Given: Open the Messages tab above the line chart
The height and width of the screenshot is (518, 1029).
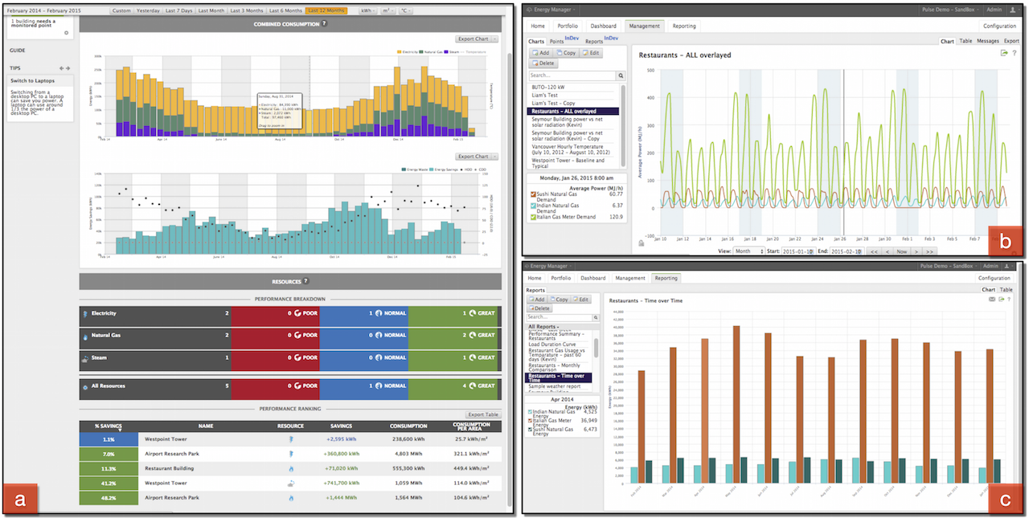Looking at the screenshot, I should coord(987,41).
